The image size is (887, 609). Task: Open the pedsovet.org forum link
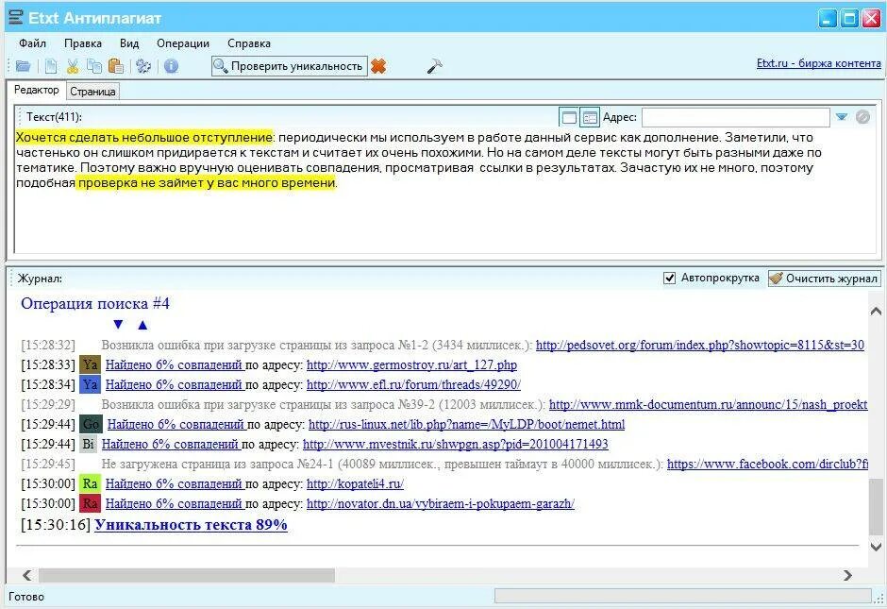[x=700, y=345]
